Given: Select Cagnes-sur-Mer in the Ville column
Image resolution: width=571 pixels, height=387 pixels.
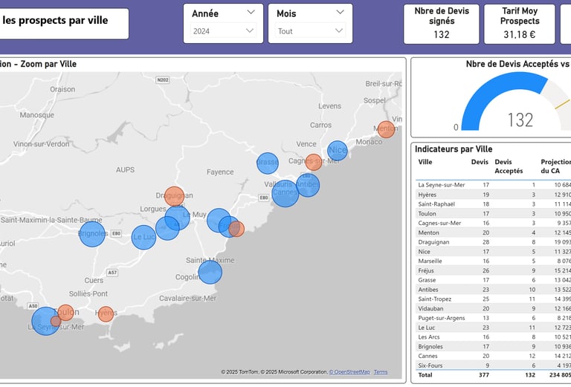Looking at the screenshot, I should coord(439,223).
